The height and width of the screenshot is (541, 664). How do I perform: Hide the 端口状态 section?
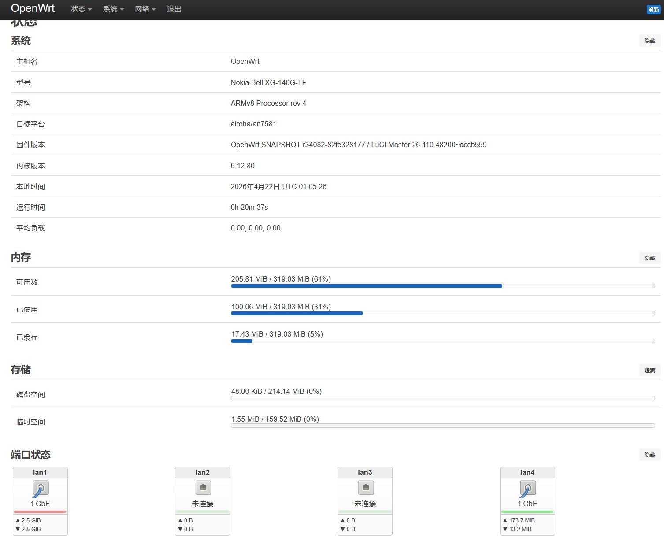(649, 455)
